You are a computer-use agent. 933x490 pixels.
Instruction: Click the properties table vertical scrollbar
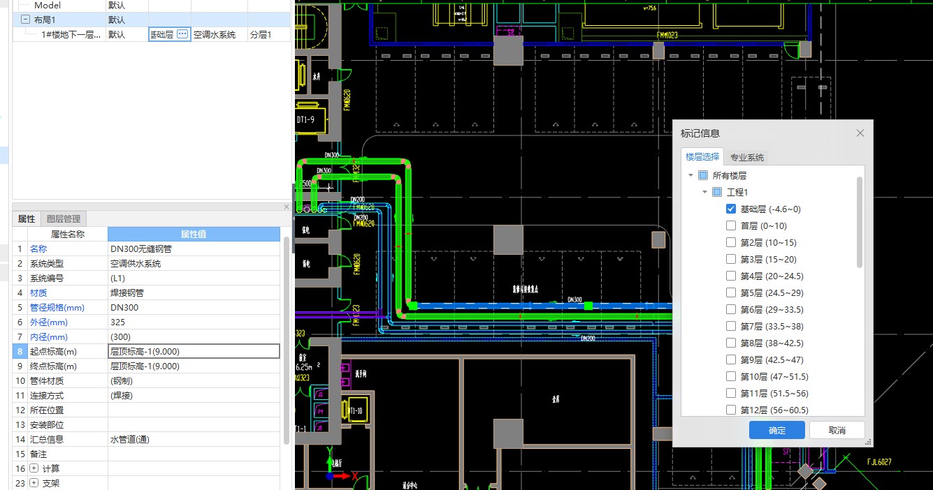click(x=287, y=342)
